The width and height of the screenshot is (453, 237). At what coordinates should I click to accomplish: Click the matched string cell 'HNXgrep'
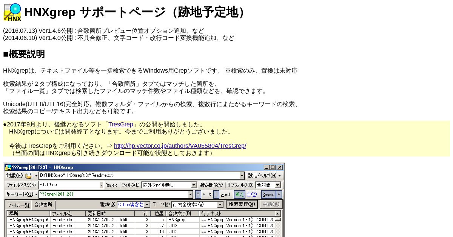pyautogui.click(x=182, y=220)
